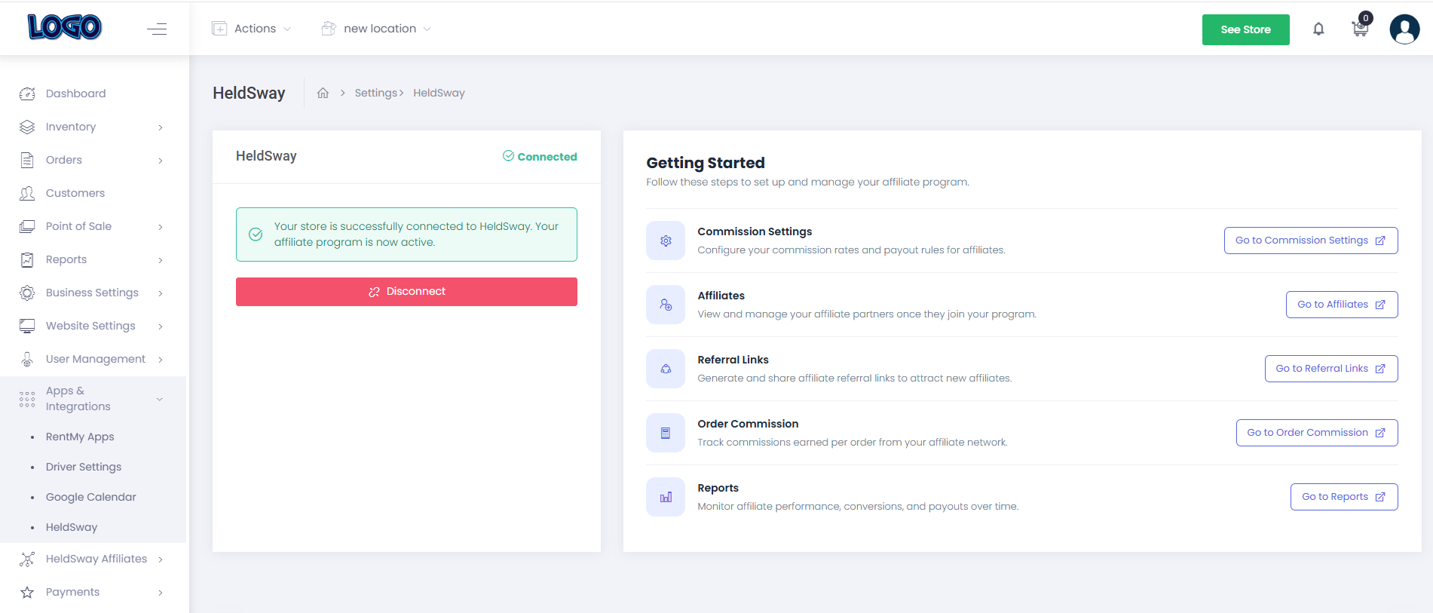Click the Inventory layers icon
The width and height of the screenshot is (1433, 613).
tap(27, 127)
